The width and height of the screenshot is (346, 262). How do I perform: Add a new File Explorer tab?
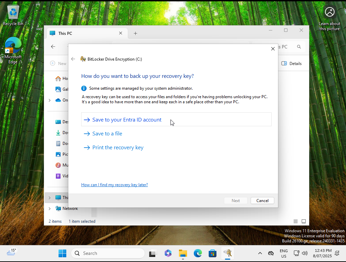tap(135, 33)
